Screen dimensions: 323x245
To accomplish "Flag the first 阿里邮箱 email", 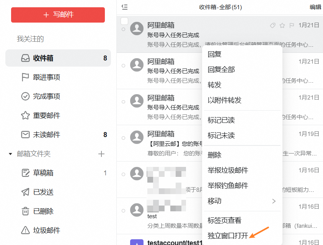I will point(292,25).
